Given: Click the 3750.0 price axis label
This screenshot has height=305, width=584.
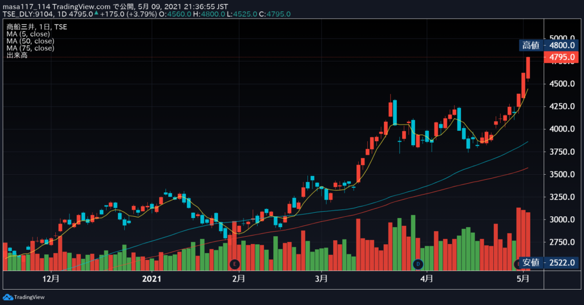Looking at the screenshot, I should click(x=562, y=151).
